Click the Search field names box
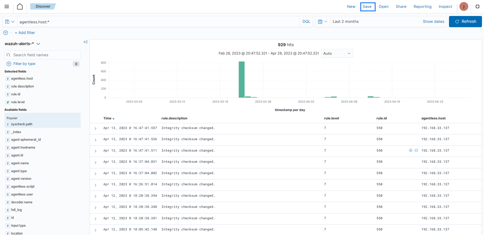The width and height of the screenshot is (484, 235). point(43,55)
